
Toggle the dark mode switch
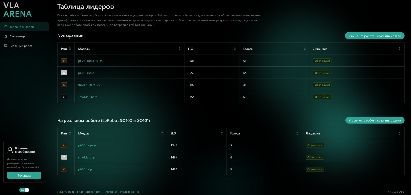pos(24,190)
